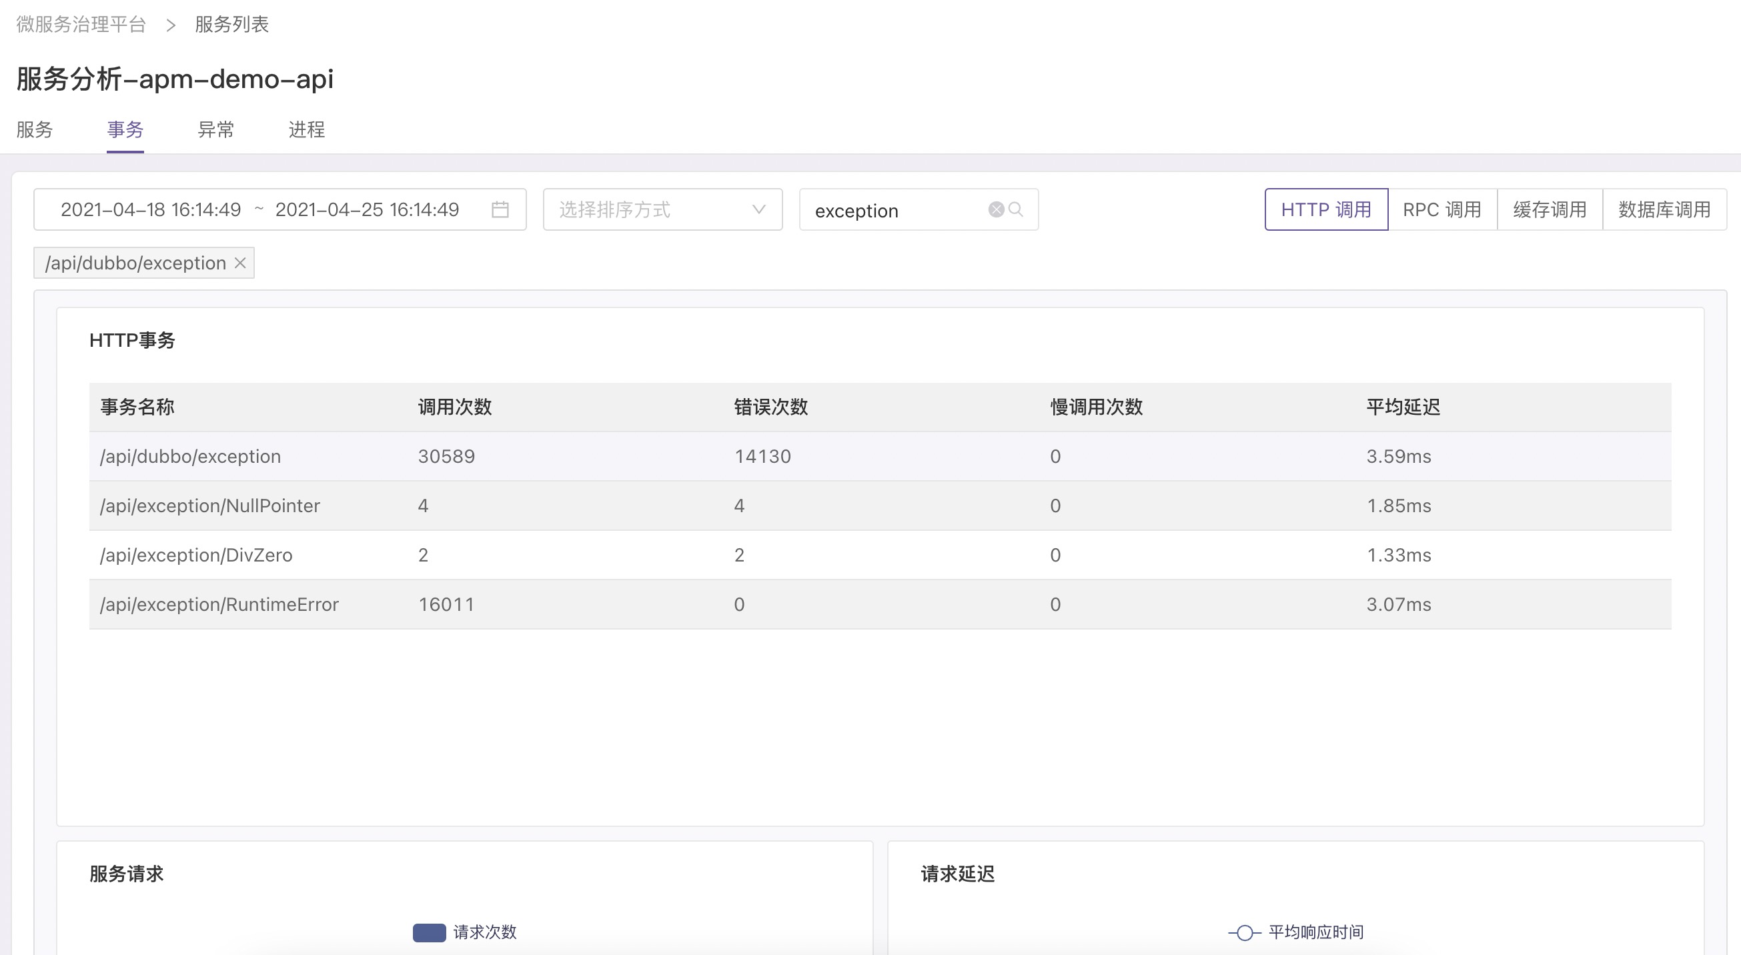Image resolution: width=1741 pixels, height=955 pixels.
Task: Choose 缓存调用 call type
Action: 1550,209
